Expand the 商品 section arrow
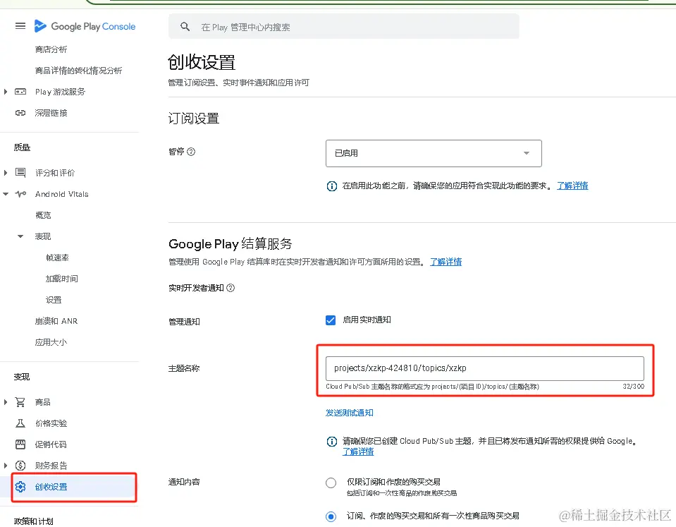676x527 pixels. point(6,402)
